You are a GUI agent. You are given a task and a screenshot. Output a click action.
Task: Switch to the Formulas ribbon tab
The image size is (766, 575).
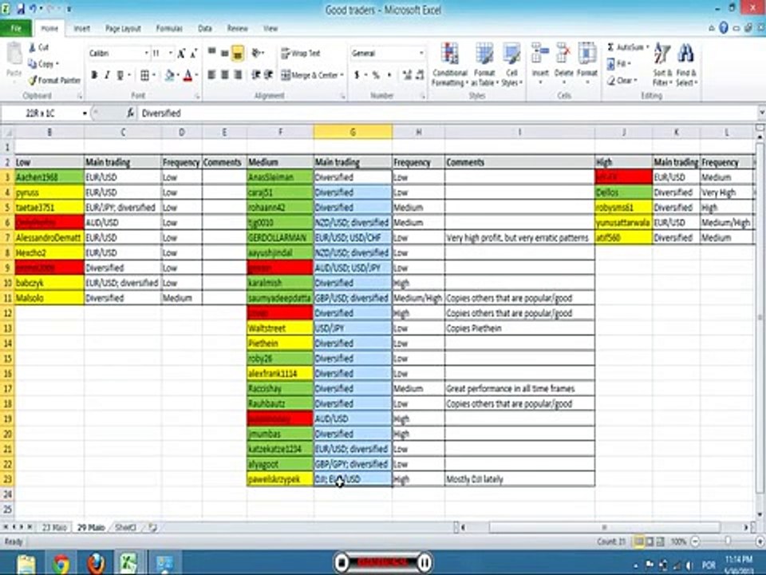[169, 29]
